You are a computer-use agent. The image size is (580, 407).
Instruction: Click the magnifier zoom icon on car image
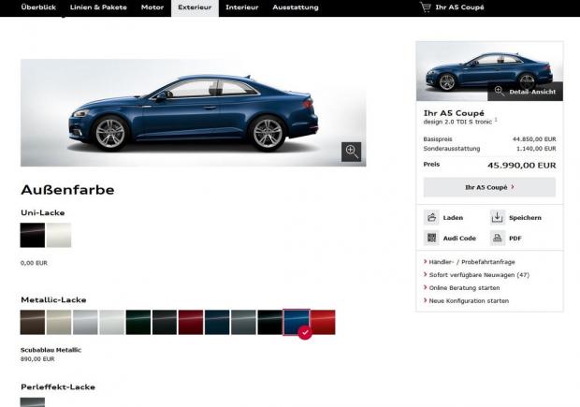[352, 152]
